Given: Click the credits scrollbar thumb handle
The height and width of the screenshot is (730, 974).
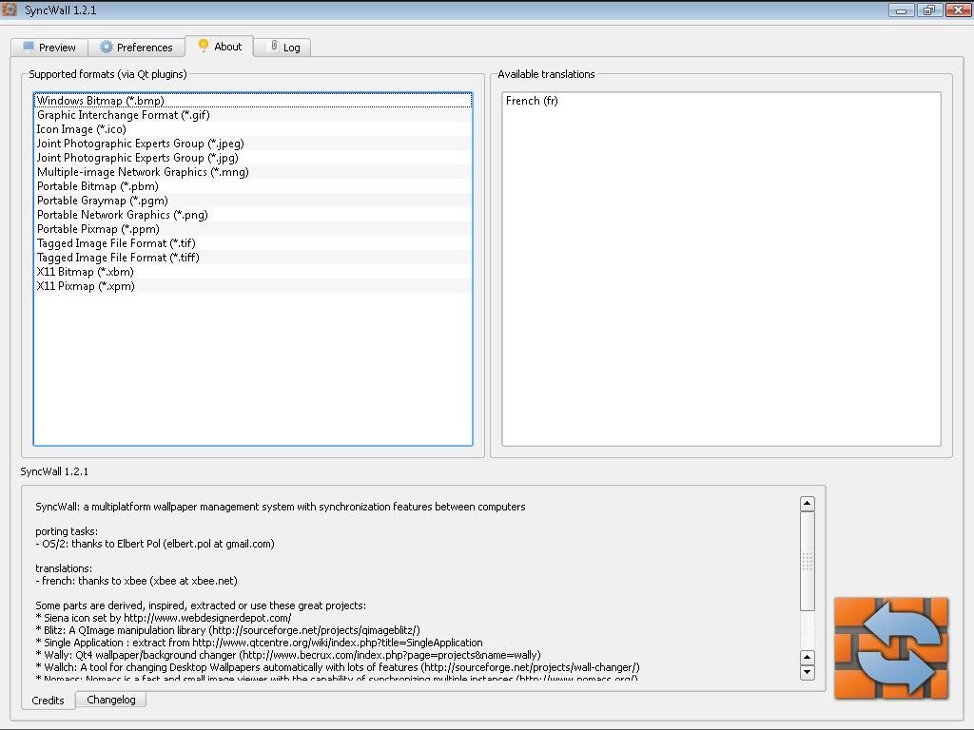Looking at the screenshot, I should coord(807,561).
